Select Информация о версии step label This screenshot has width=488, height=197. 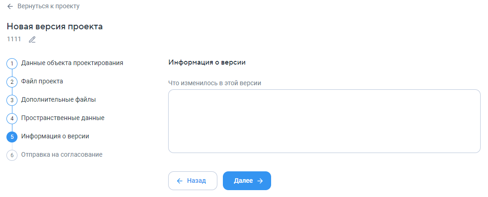point(55,136)
